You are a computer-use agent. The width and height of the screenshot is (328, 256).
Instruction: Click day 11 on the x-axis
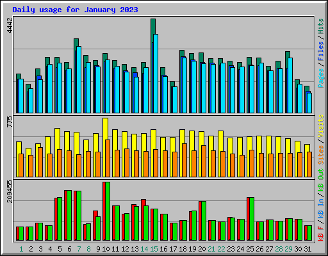(115, 249)
